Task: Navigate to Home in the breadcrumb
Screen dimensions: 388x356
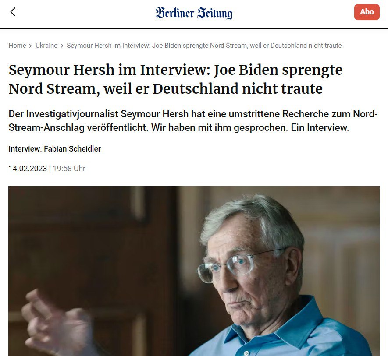Action: pyautogui.click(x=18, y=46)
